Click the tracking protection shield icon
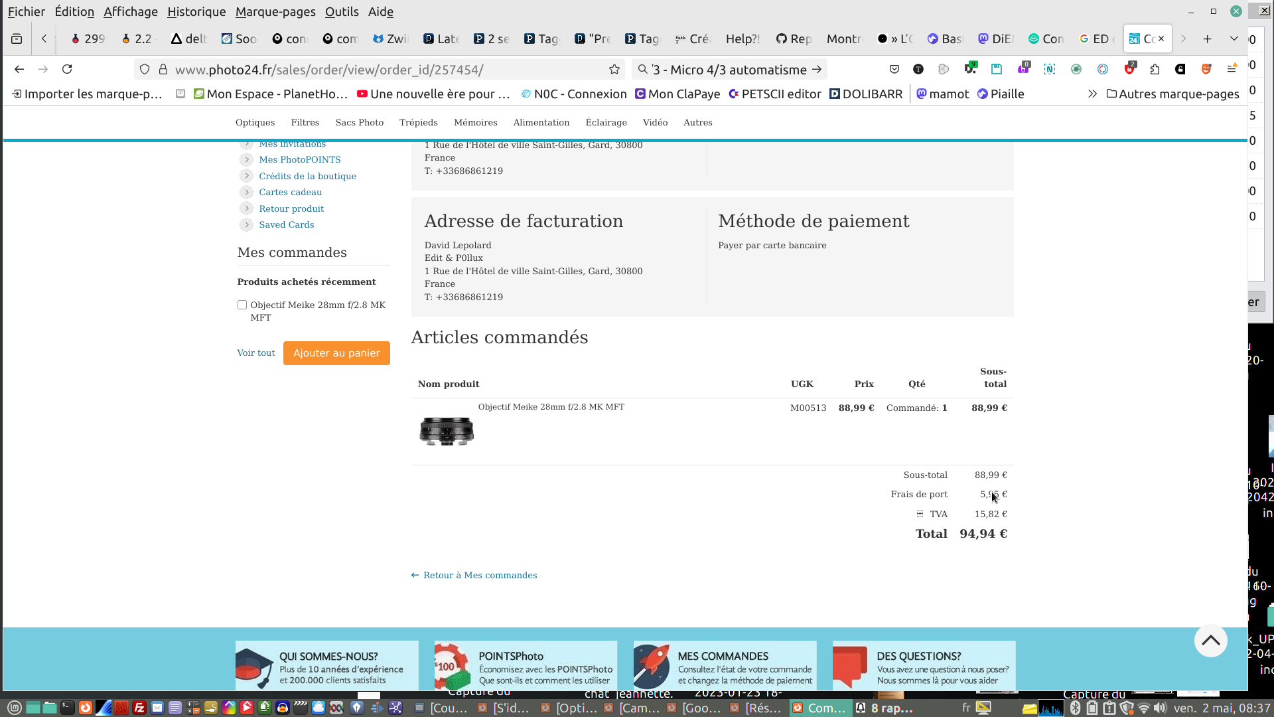The width and height of the screenshot is (1274, 717). [145, 69]
